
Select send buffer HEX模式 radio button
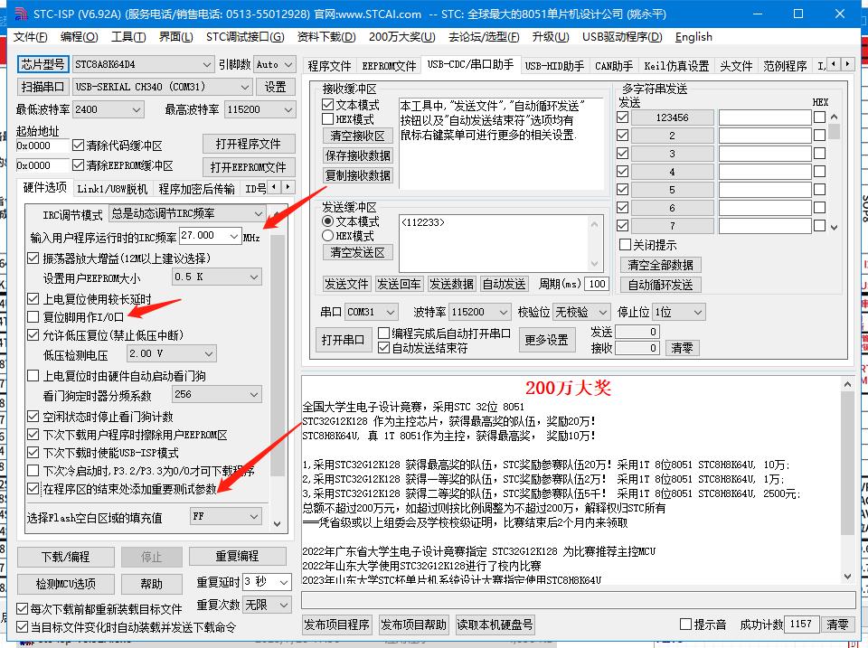(327, 236)
